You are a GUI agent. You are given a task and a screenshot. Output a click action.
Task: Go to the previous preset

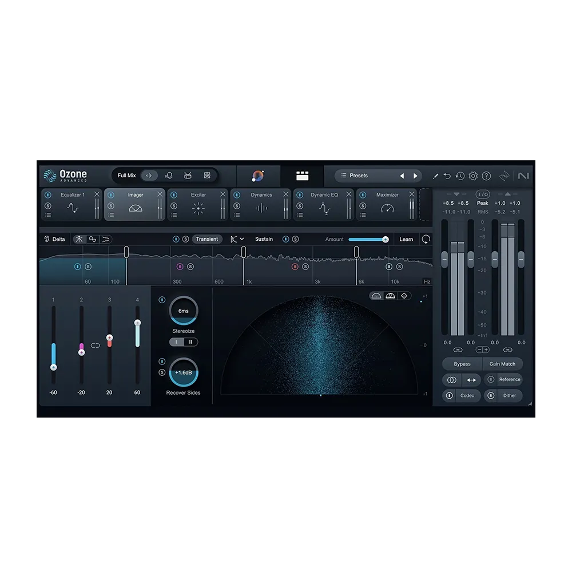pos(402,176)
